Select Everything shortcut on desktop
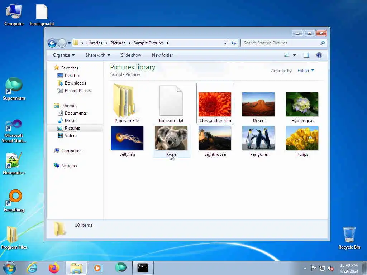 [x=14, y=201]
